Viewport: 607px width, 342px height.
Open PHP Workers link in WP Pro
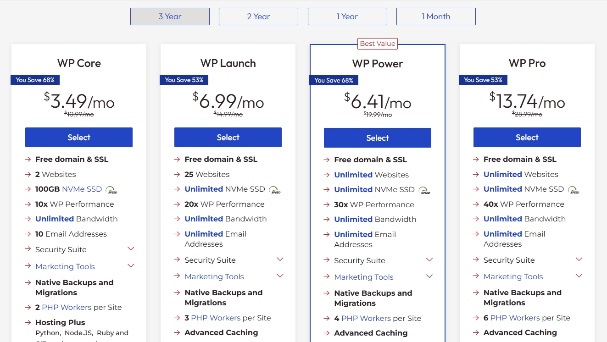pos(515,318)
